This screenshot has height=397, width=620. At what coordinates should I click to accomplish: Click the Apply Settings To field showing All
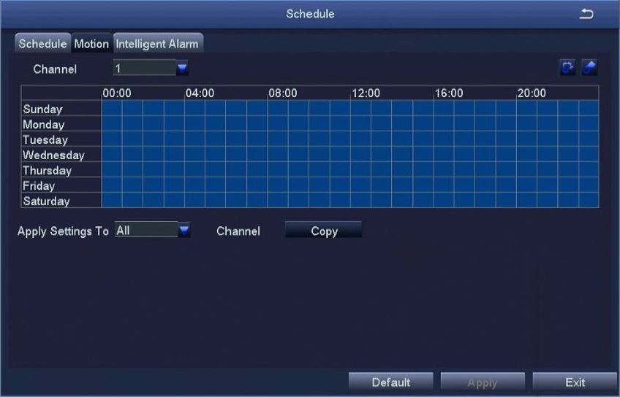[146, 231]
